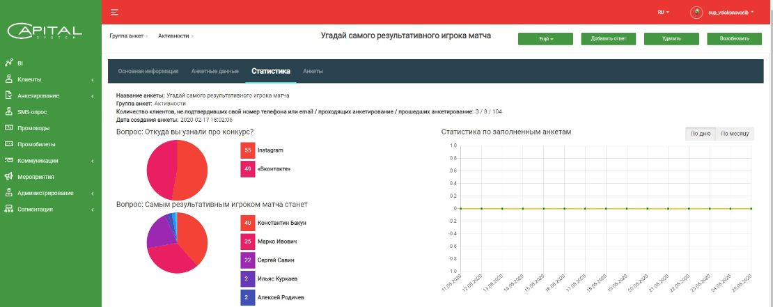Switch chart to По месяцу view
The width and height of the screenshot is (773, 307).
coord(735,134)
